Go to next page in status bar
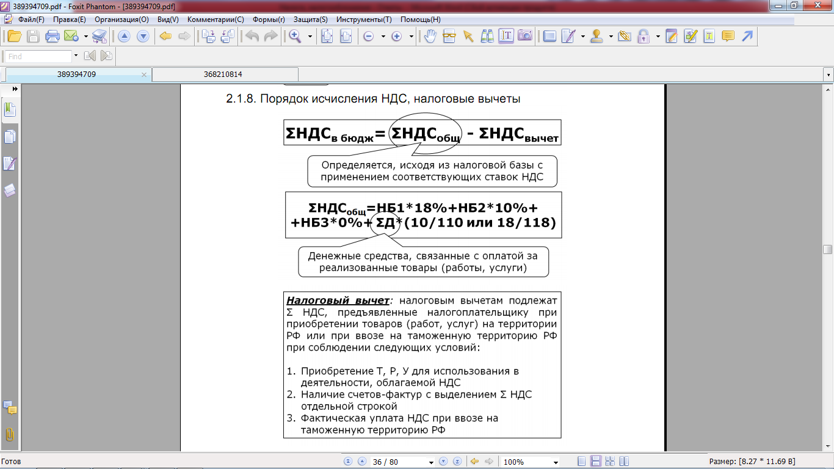Viewport: 834px width, 469px height. click(x=444, y=462)
